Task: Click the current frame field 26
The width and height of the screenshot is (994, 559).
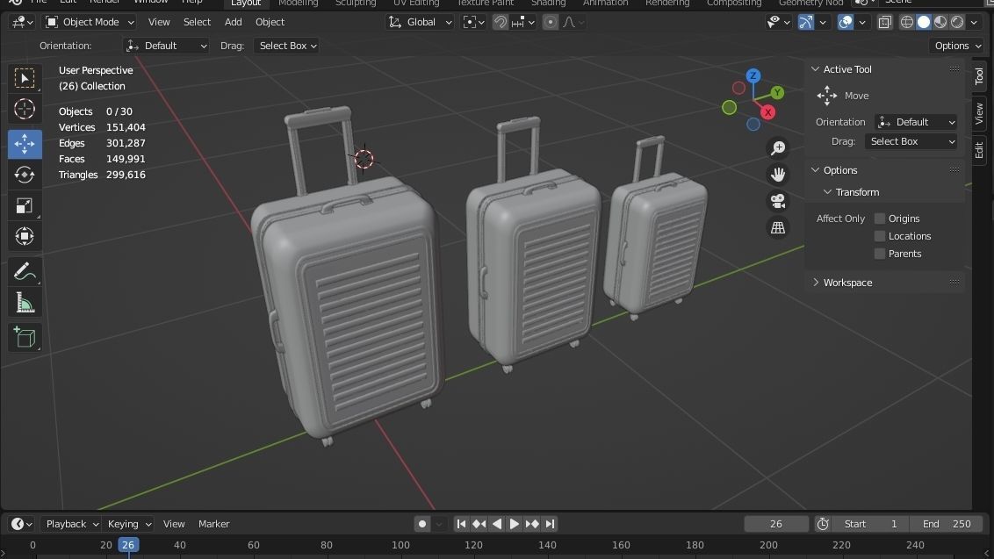Action: (776, 524)
